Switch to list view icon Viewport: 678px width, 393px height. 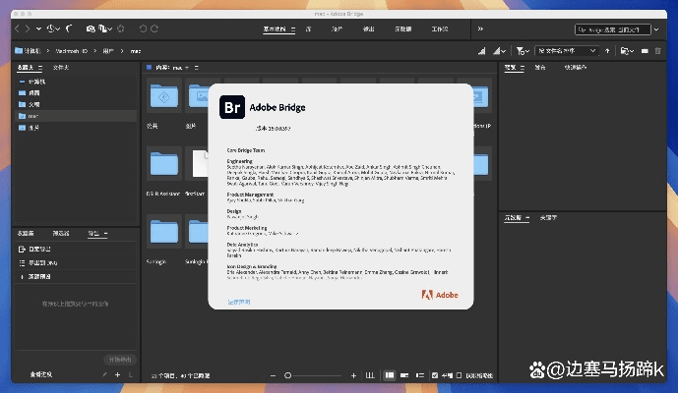tap(419, 375)
